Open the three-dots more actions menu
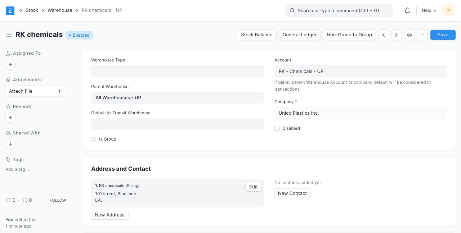This screenshot has width=461, height=233. pyautogui.click(x=422, y=35)
